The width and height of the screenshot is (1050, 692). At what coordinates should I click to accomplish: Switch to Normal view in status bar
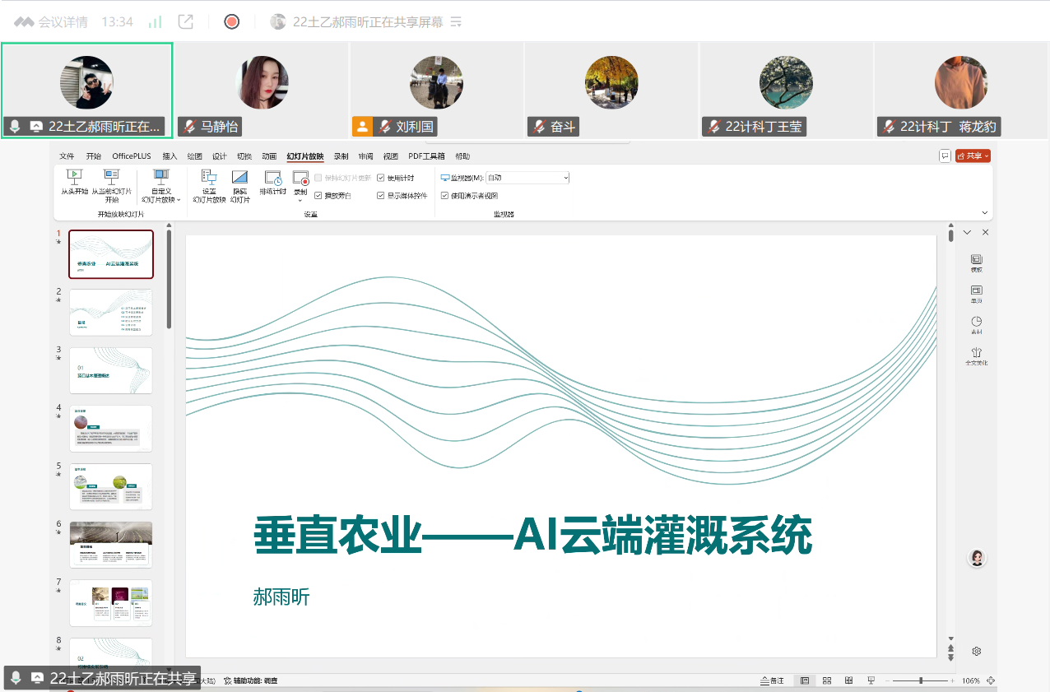click(x=805, y=680)
